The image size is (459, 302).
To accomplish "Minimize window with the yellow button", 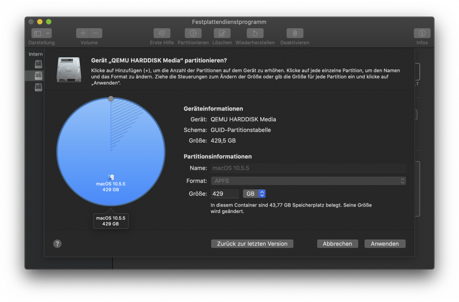I will pyautogui.click(x=40, y=22).
